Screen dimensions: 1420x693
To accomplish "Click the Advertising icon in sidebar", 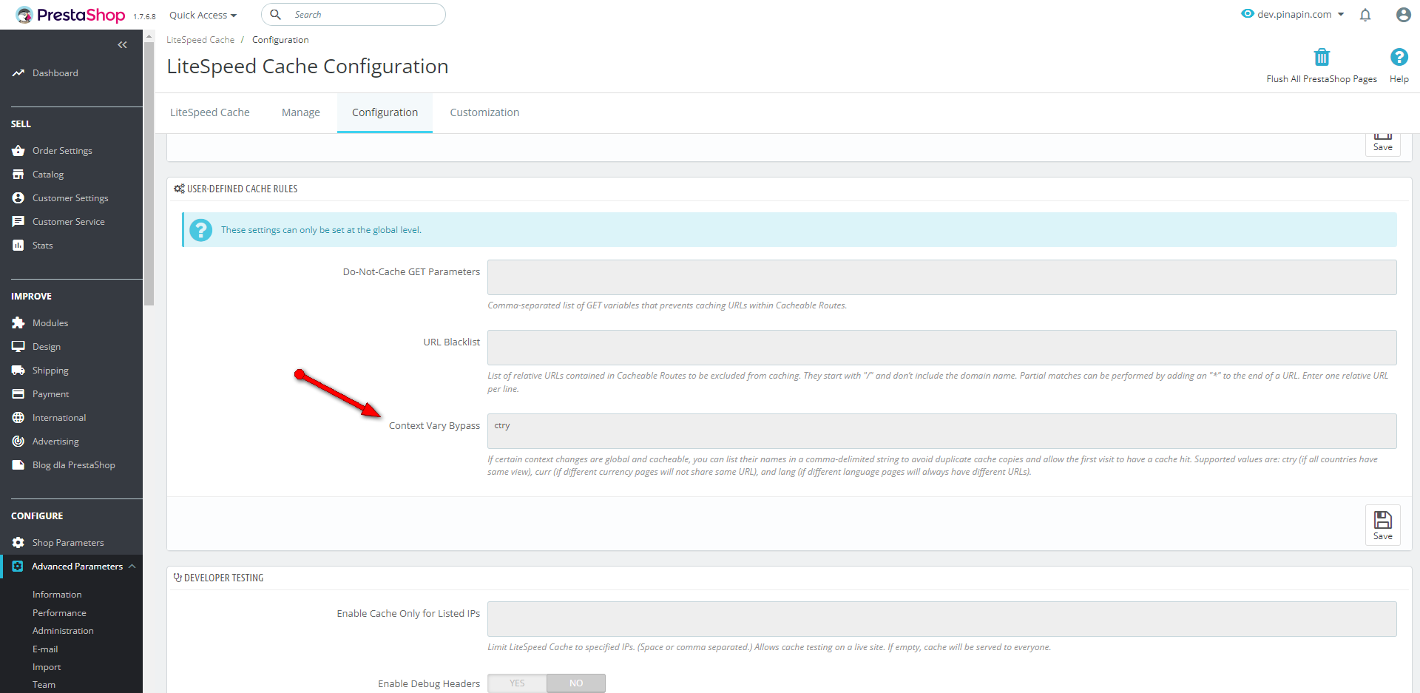I will point(18,442).
